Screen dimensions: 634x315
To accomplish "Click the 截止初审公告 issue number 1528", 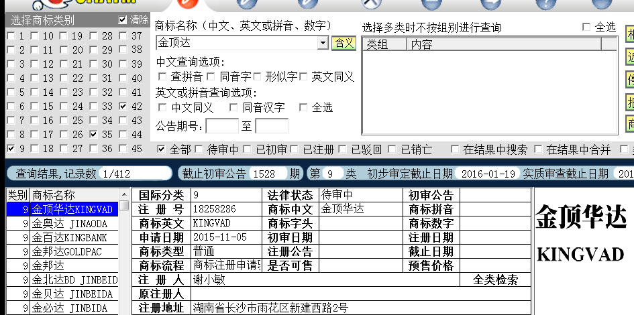I will (x=268, y=174).
